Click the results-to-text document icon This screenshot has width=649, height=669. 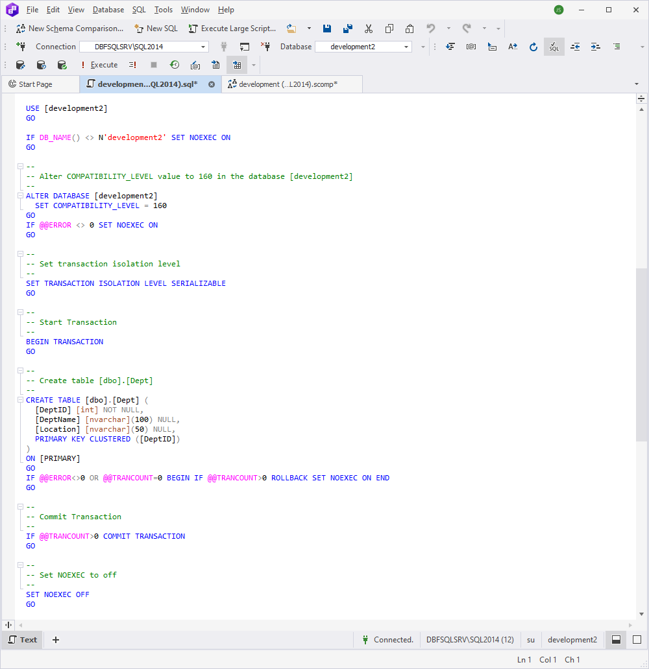[x=215, y=65]
